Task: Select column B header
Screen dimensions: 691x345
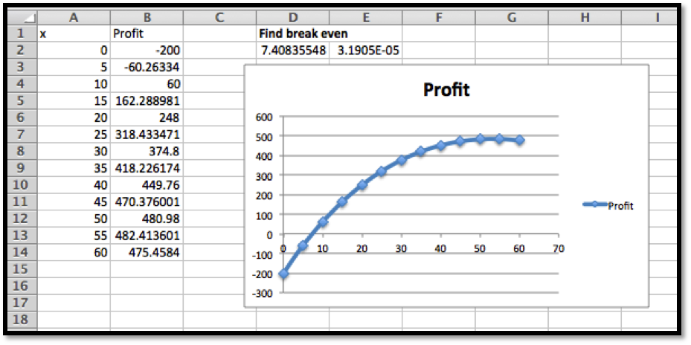Action: [x=146, y=17]
